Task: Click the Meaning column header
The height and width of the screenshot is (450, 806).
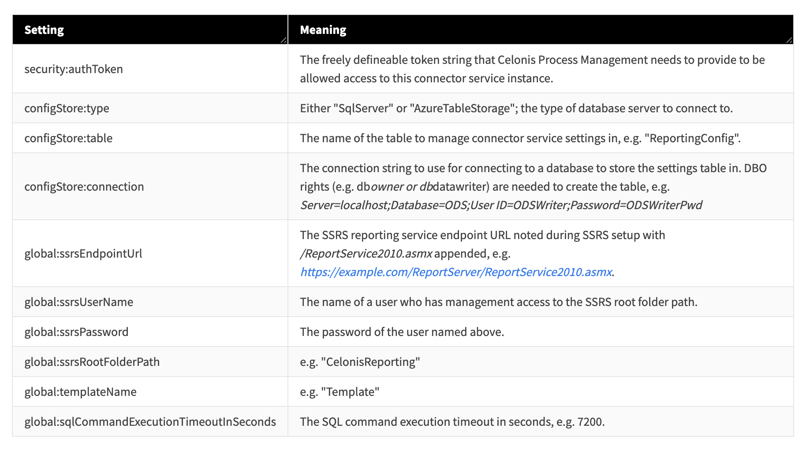Action: pyautogui.click(x=323, y=30)
